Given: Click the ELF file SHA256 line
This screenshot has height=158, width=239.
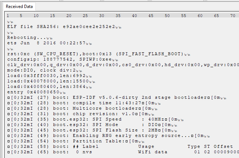Looking at the screenshot, I should coord(64,27).
